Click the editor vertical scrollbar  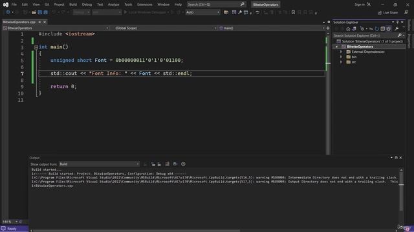(328, 92)
